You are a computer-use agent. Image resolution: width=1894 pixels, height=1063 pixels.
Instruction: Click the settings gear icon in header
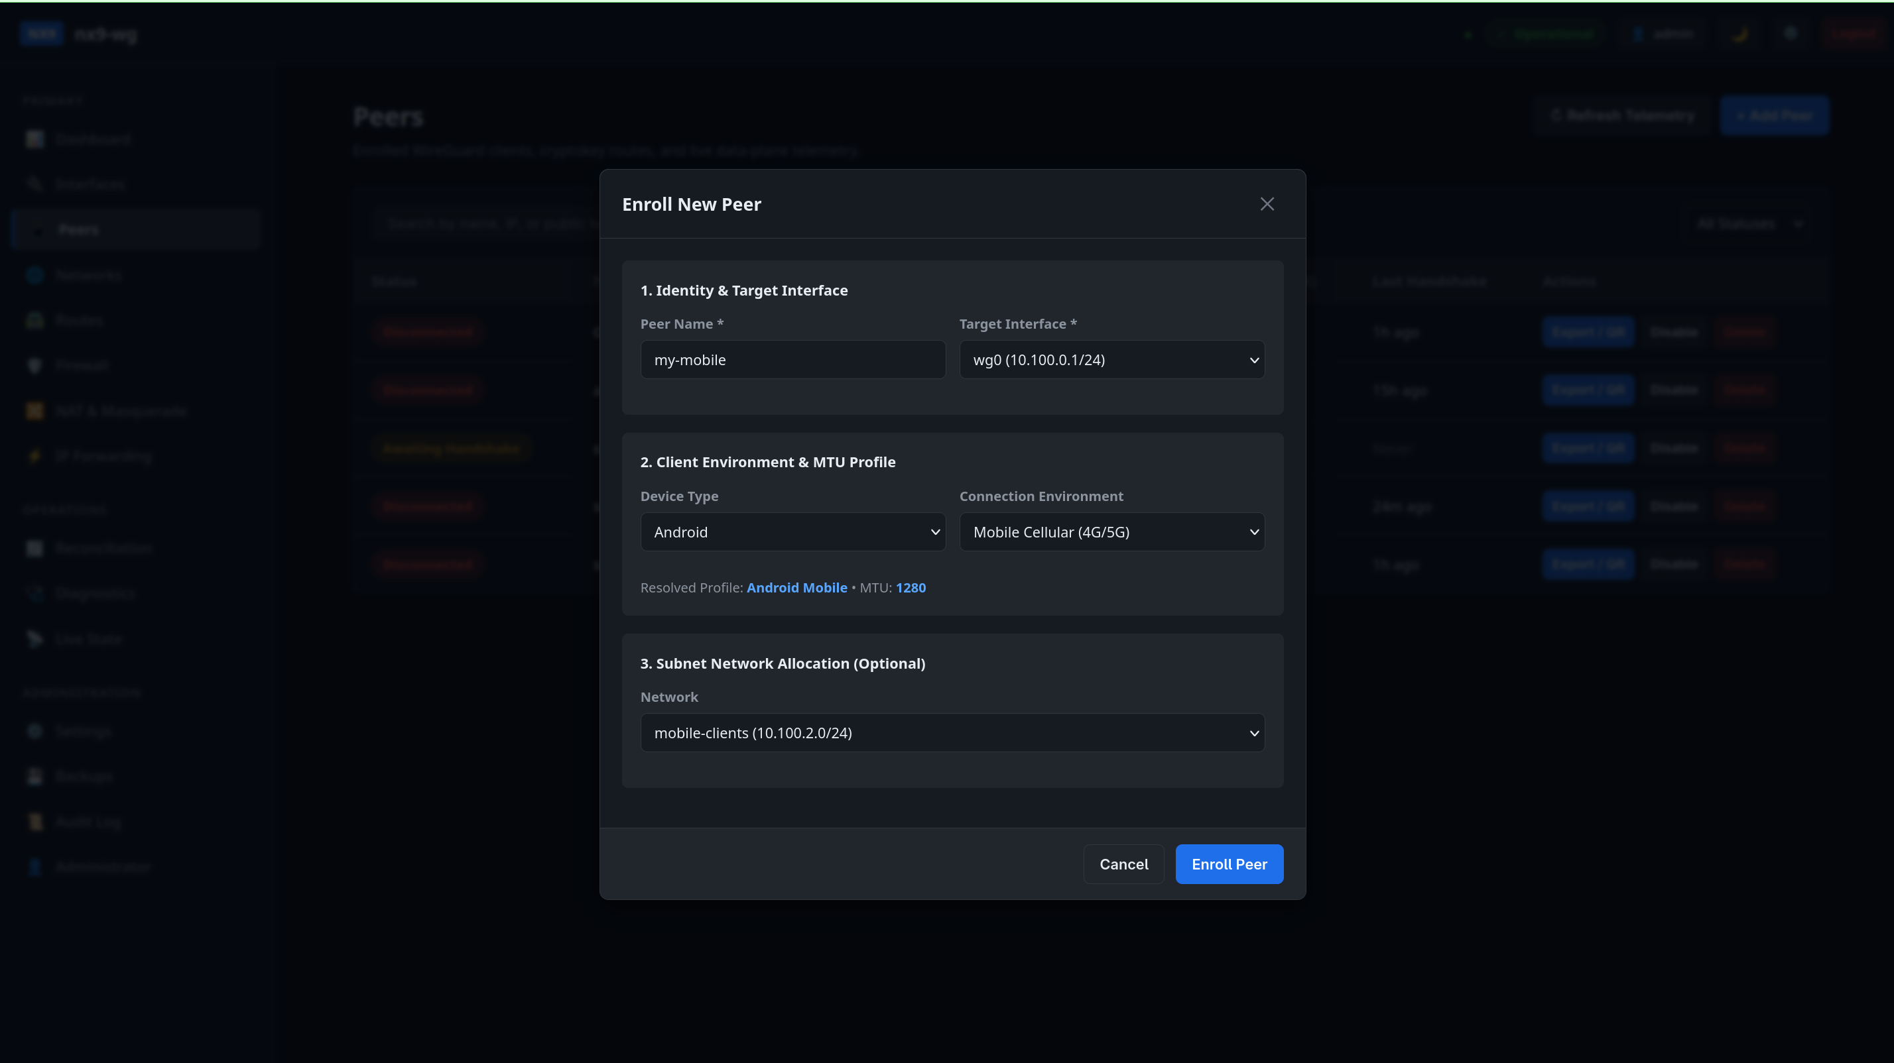click(x=1791, y=34)
